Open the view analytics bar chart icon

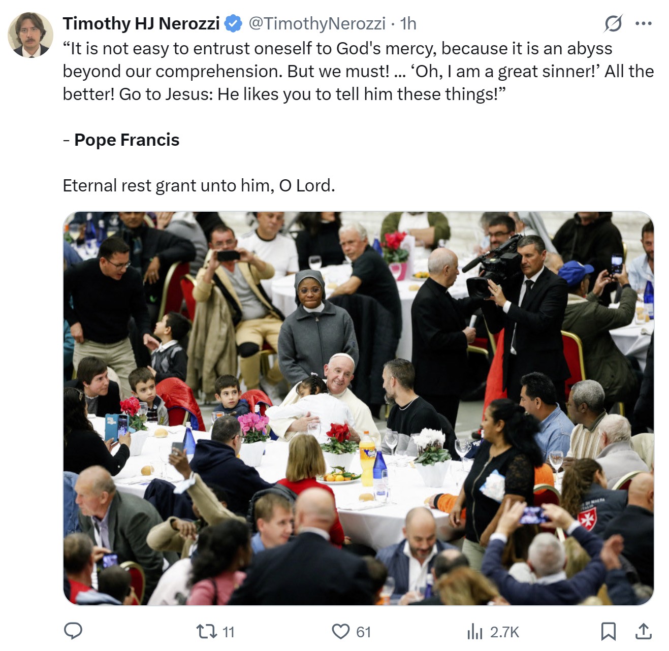tap(474, 632)
